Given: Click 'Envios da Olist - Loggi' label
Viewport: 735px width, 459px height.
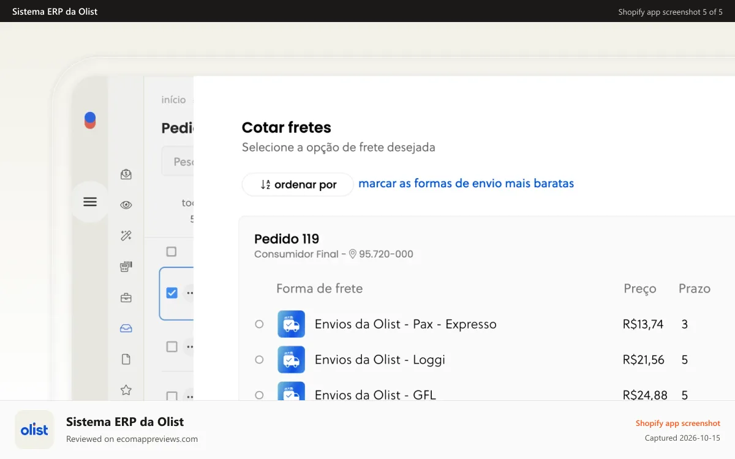Looking at the screenshot, I should tap(380, 360).
